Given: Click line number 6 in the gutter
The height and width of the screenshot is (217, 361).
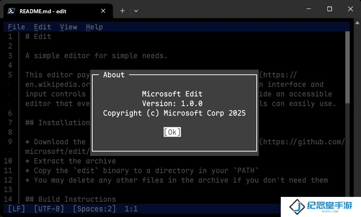Looking at the screenshot, I should pos(10,113).
